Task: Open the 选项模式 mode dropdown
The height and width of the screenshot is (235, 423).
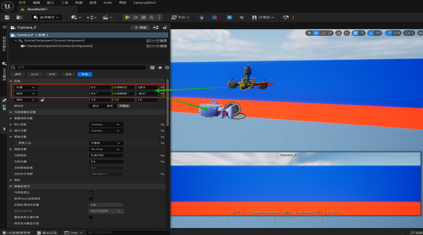Action: [x=47, y=17]
